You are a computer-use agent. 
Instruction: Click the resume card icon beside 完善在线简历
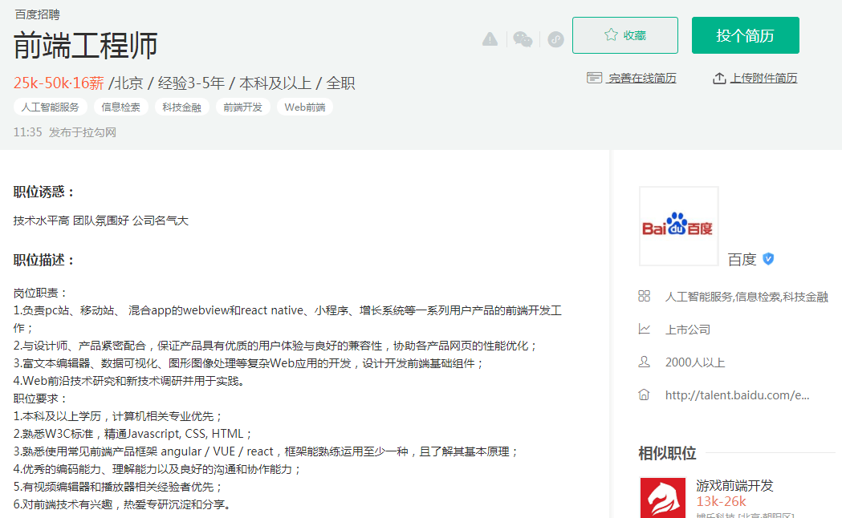point(594,77)
